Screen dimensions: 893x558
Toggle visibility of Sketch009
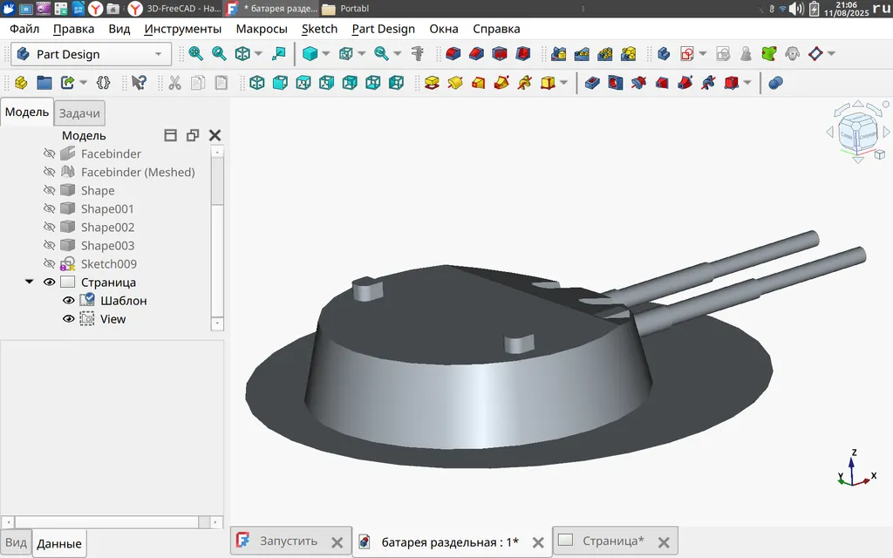point(50,264)
